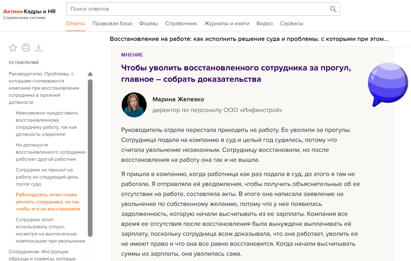Select highlighted item Работодатель хочет снова уволить сотрудника
The height and width of the screenshot is (261, 411).
click(x=48, y=202)
